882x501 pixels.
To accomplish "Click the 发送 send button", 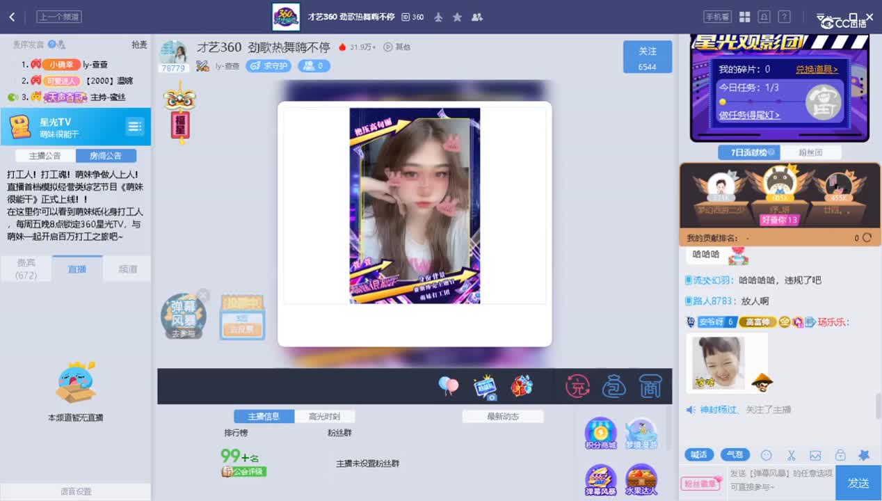I will click(x=858, y=483).
